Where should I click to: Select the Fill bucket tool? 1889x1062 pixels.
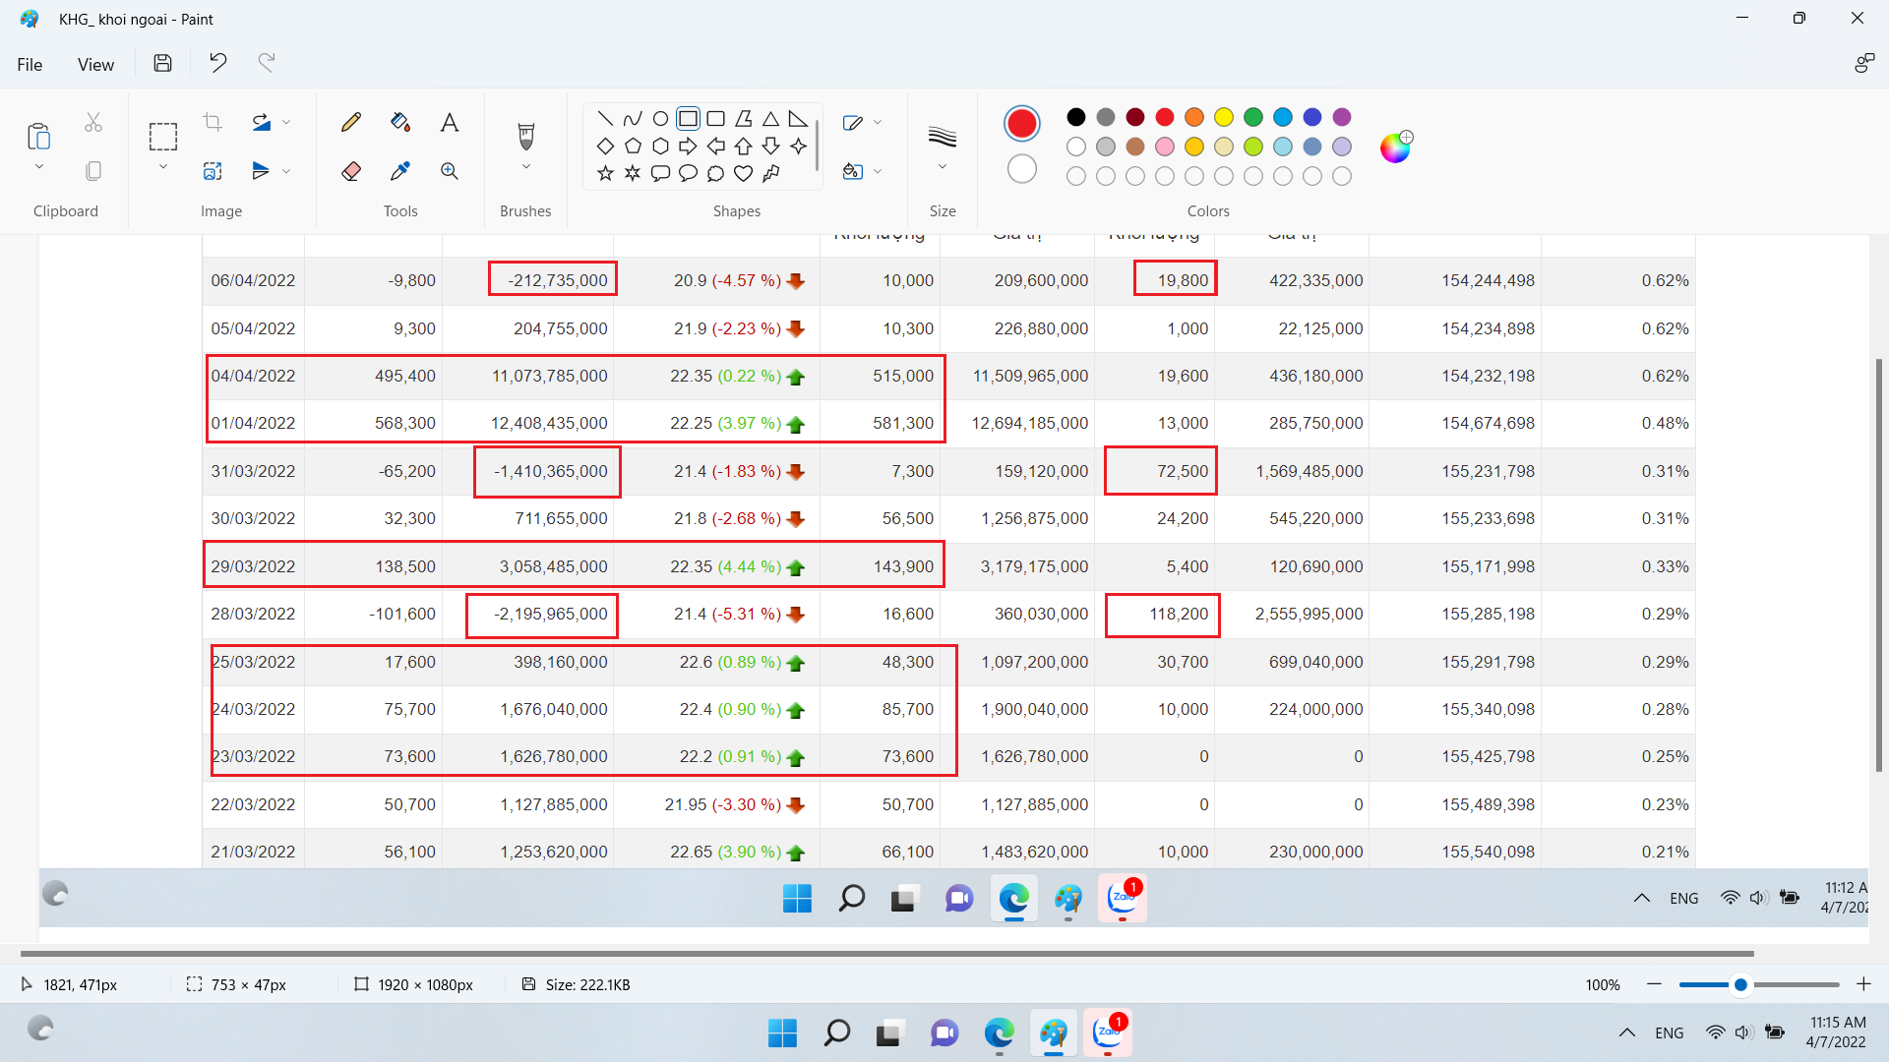coord(400,122)
